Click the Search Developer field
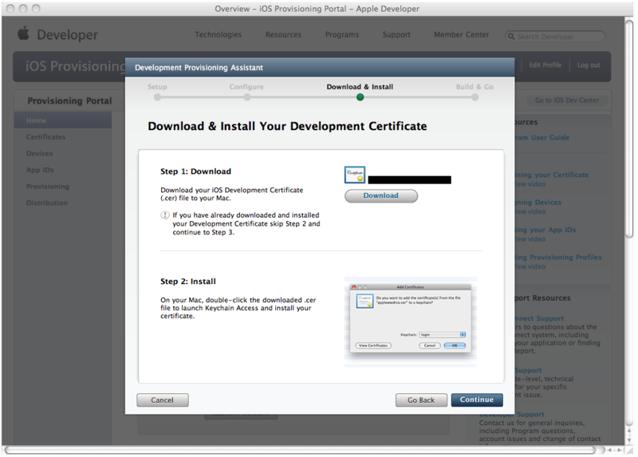 (555, 36)
